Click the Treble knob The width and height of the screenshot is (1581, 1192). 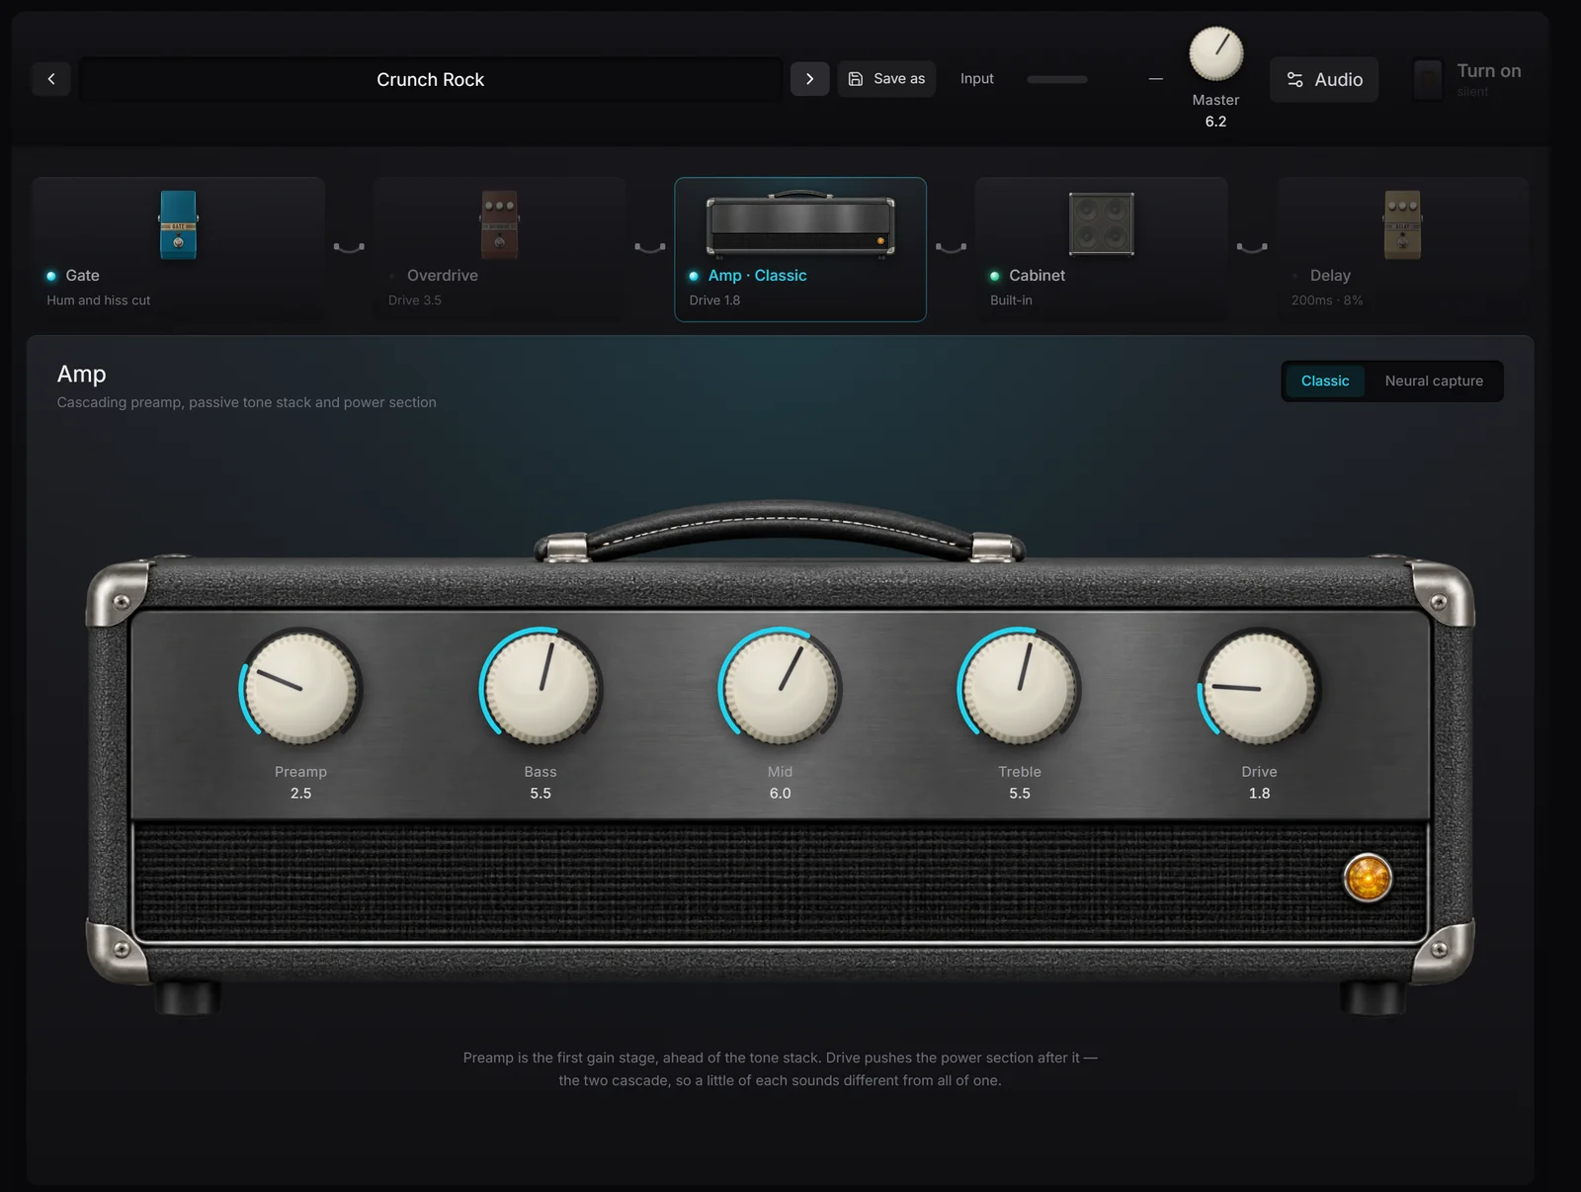click(x=1020, y=687)
